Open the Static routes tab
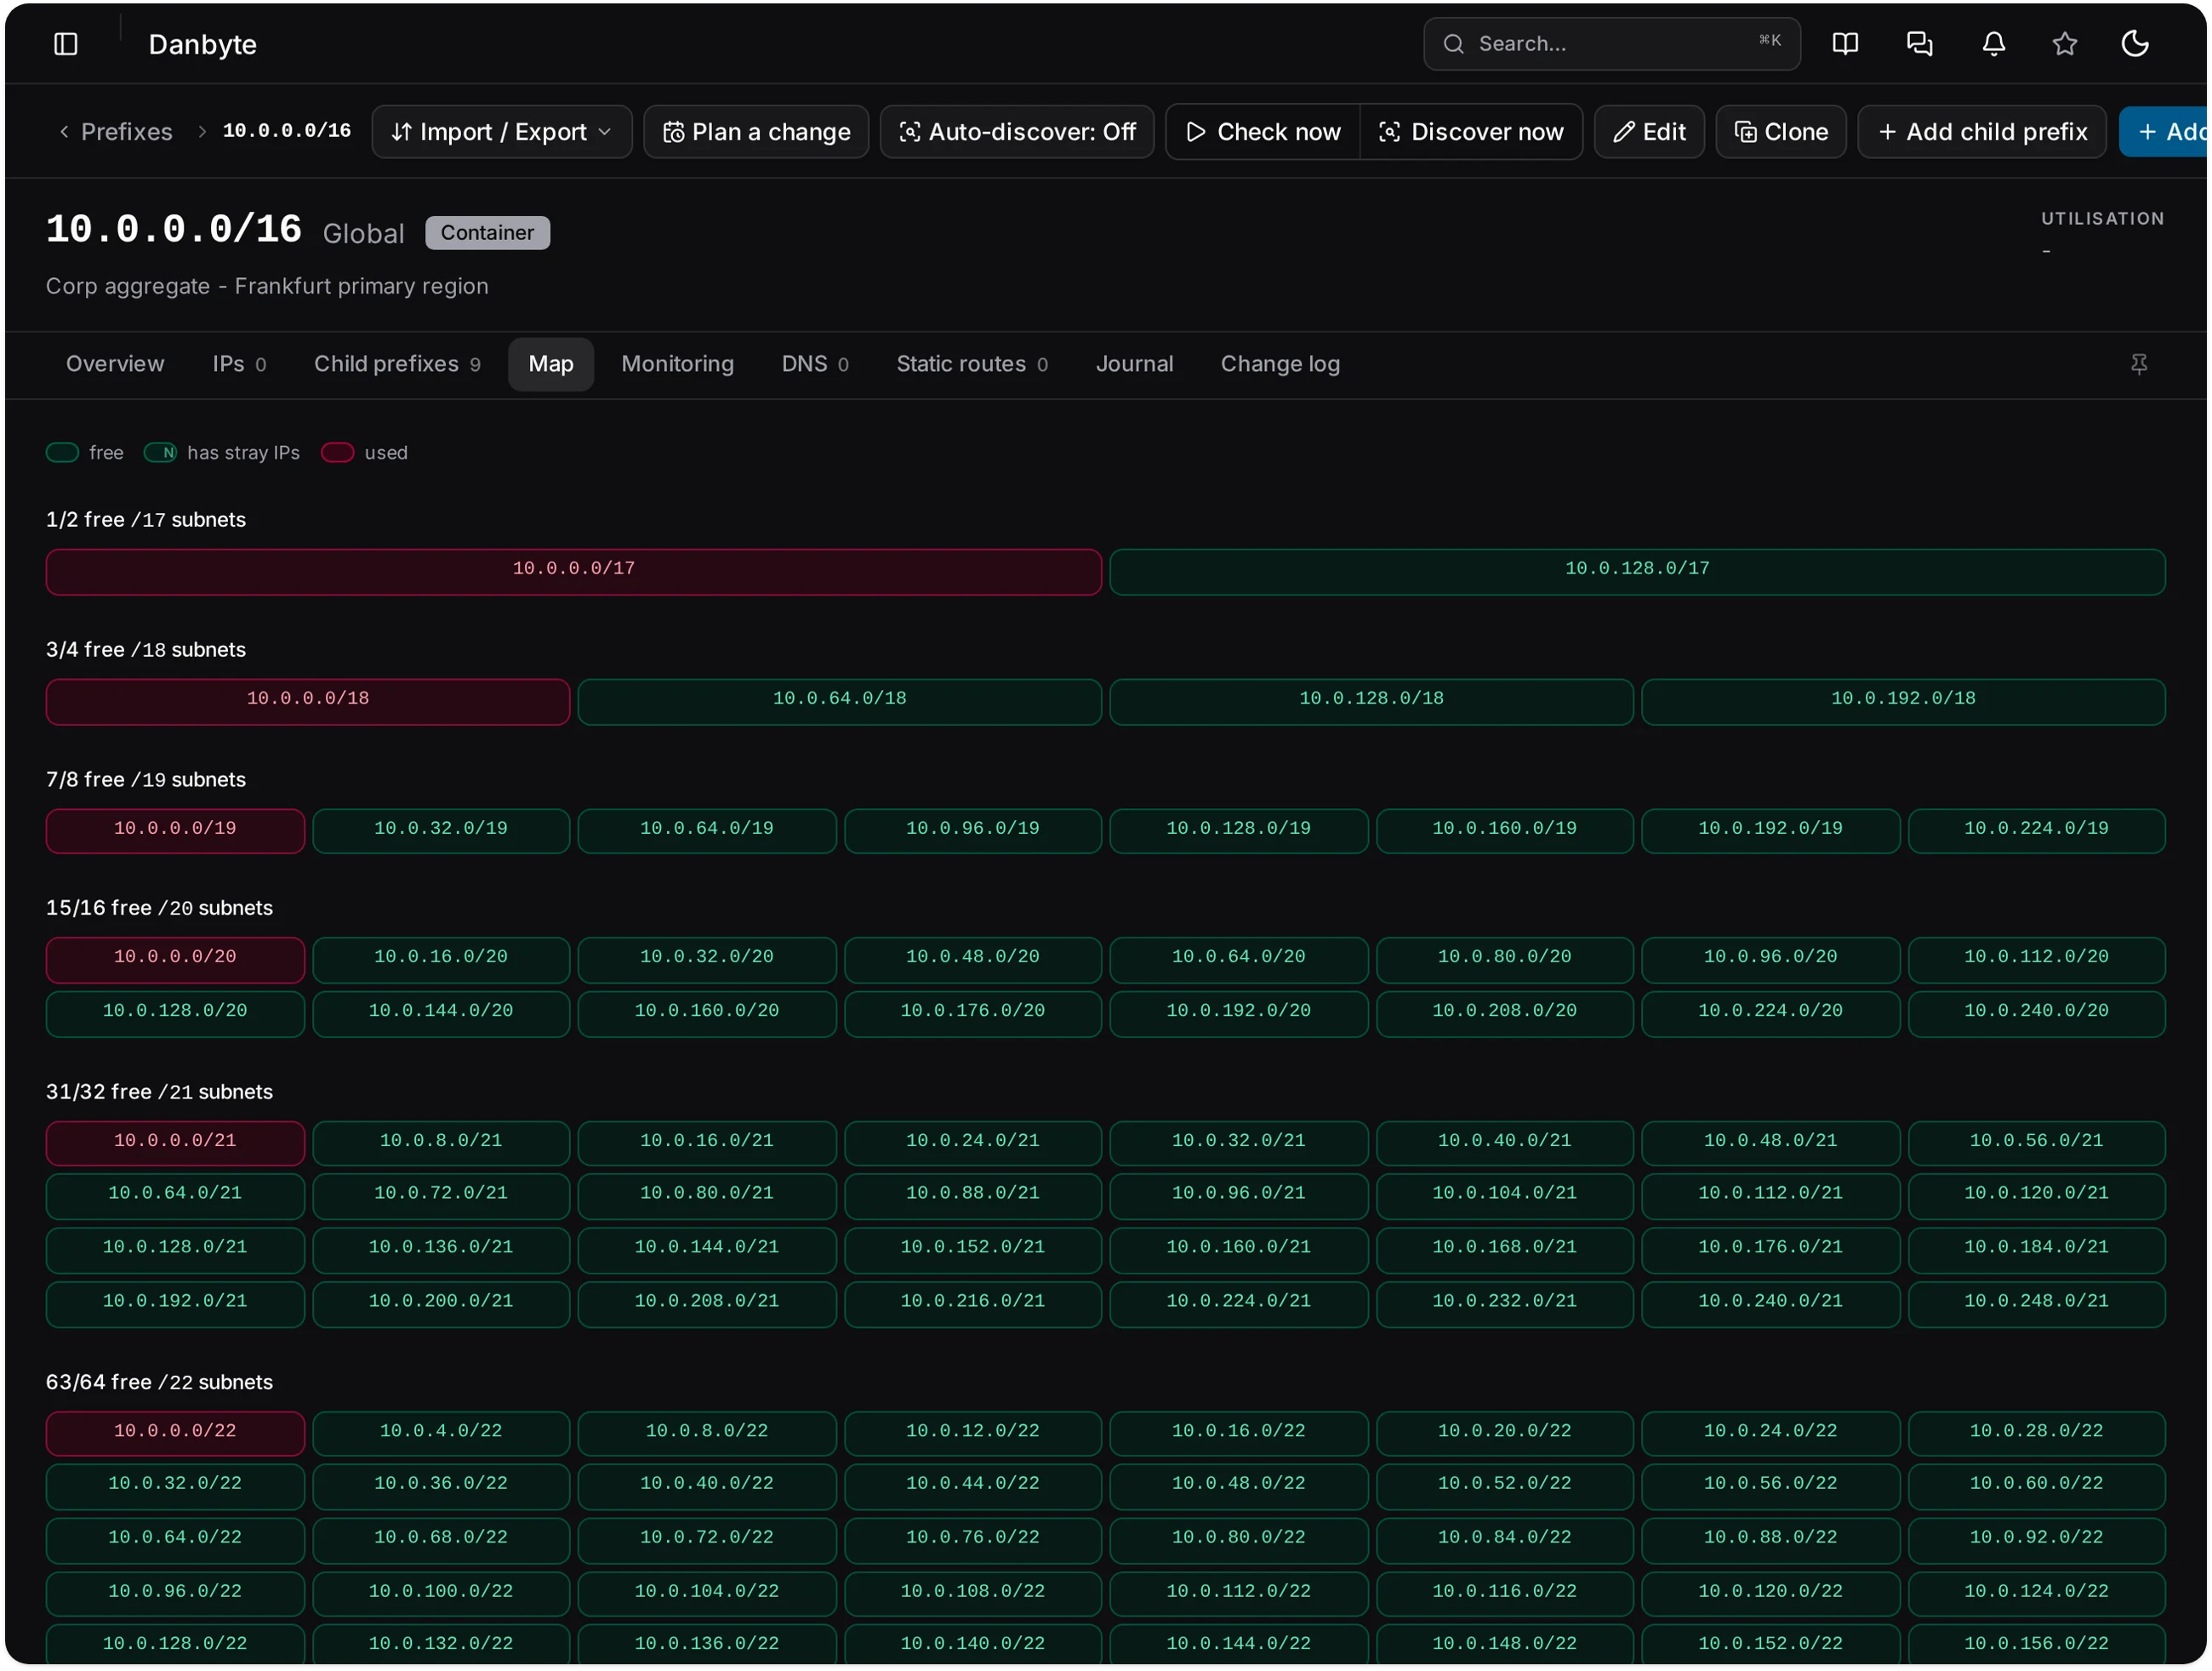Screen dimensions: 2212x1671 coord(971,364)
